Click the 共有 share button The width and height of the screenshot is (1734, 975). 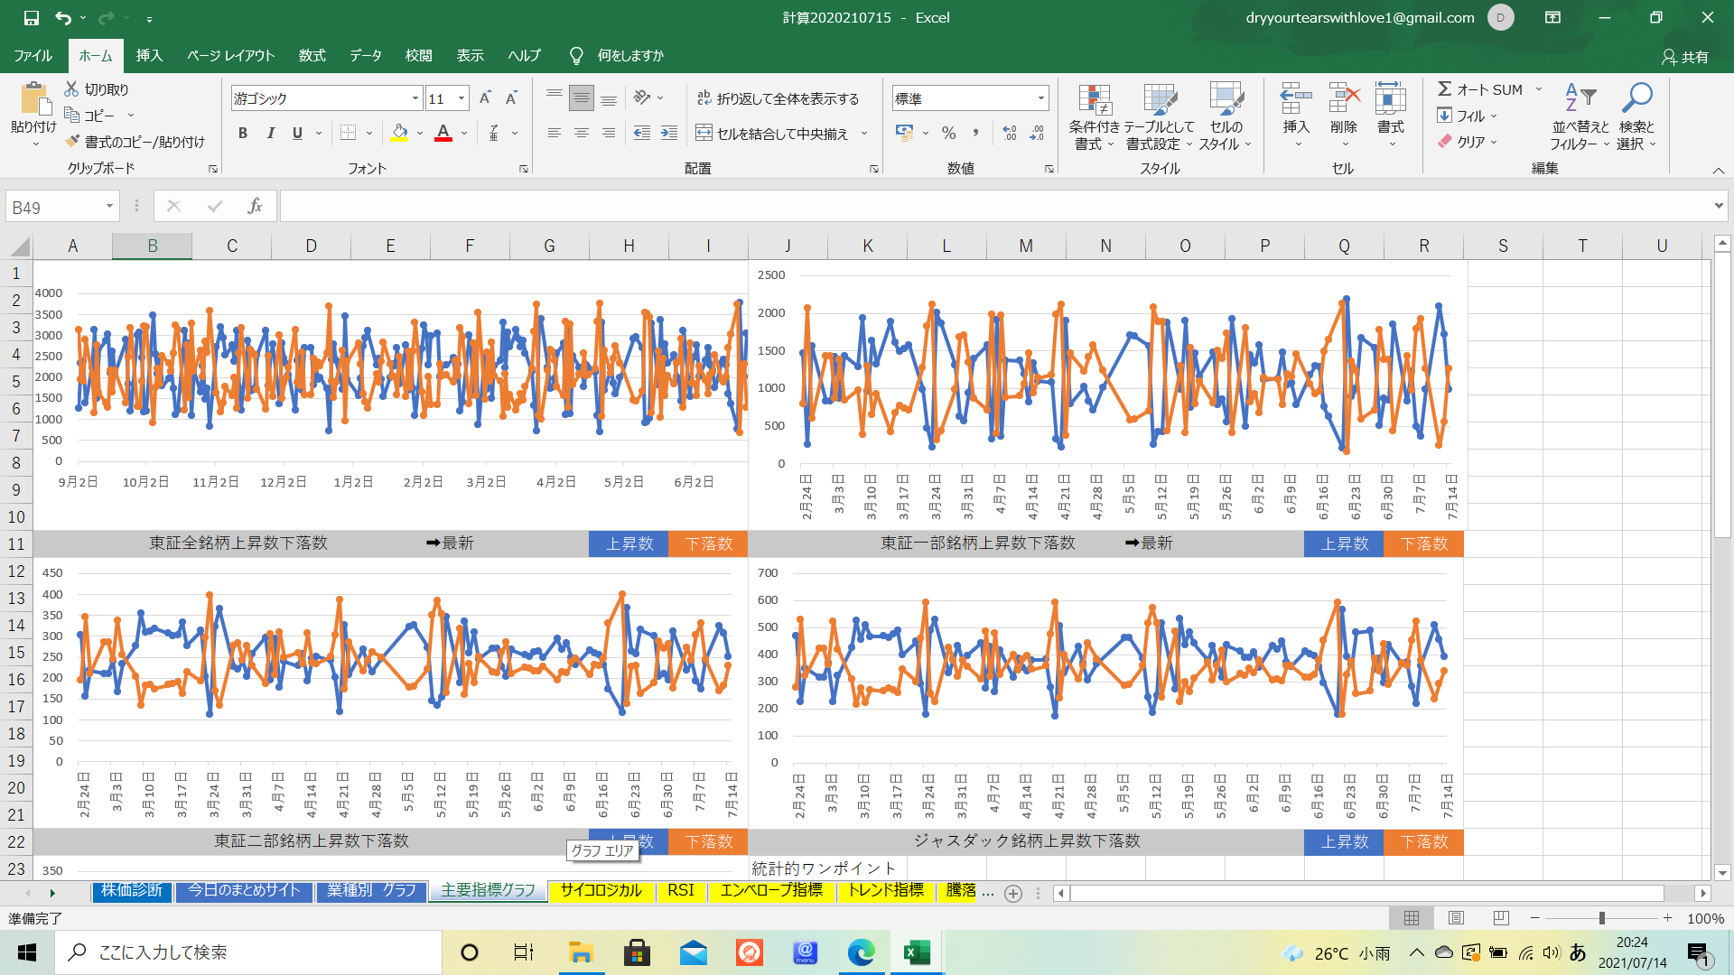[1685, 57]
